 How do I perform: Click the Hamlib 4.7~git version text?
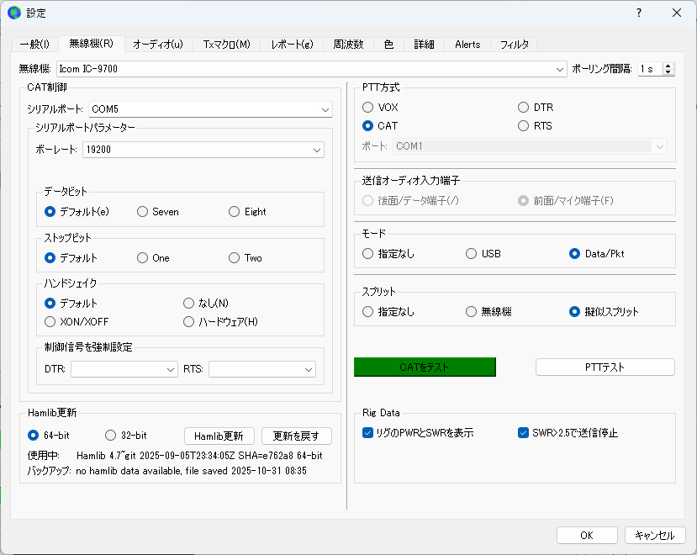(x=199, y=456)
